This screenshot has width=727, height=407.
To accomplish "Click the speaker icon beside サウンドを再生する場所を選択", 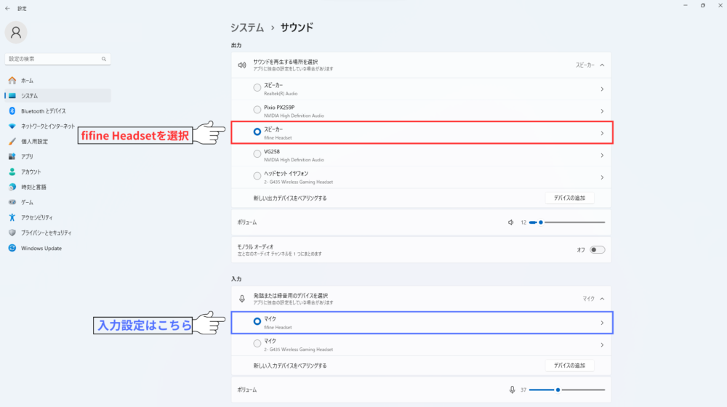I will [242, 65].
